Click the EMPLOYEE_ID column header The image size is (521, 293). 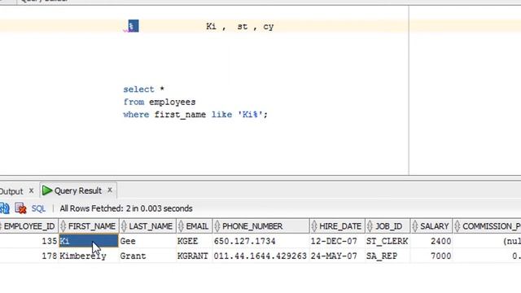[x=29, y=226]
